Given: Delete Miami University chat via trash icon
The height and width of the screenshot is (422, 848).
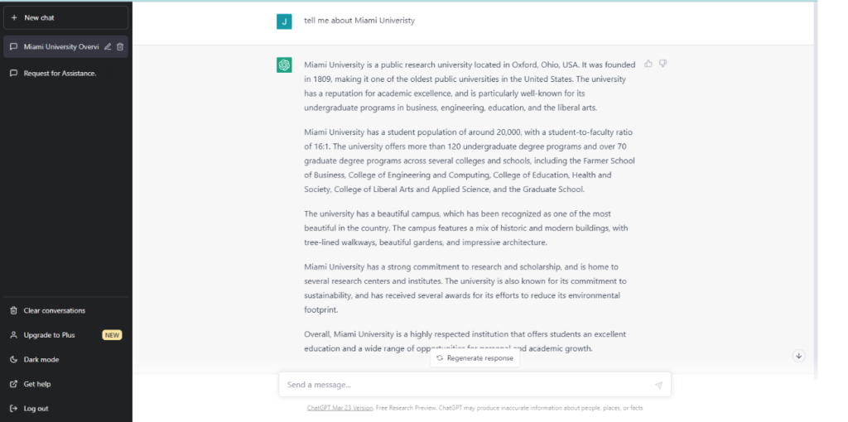Looking at the screenshot, I should [x=120, y=47].
